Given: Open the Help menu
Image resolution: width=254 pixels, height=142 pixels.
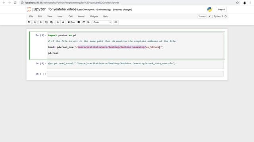Looking at the screenshot, I should point(106,17).
